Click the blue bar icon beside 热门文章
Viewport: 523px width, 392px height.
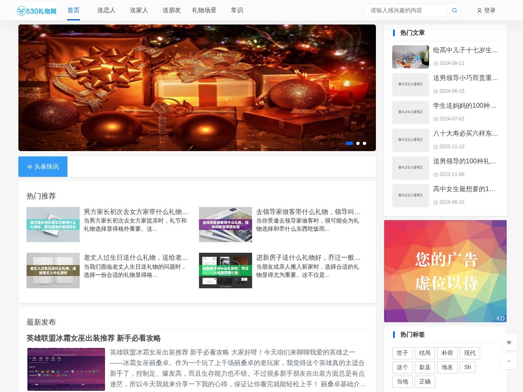pyautogui.click(x=394, y=33)
